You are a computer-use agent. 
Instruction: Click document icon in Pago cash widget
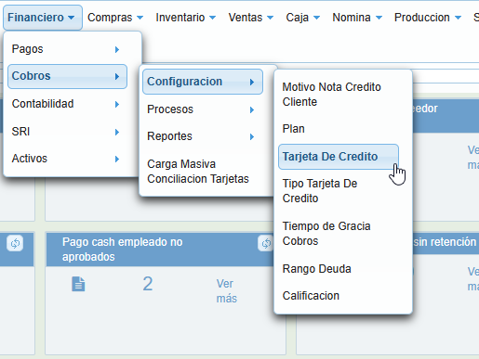pyautogui.click(x=78, y=284)
